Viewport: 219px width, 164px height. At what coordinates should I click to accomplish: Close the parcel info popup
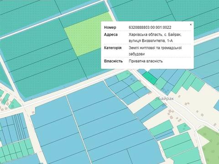(x=191, y=25)
